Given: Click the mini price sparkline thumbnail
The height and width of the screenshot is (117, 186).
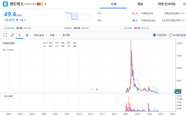Looking at the screenshot, I should 78,17.
